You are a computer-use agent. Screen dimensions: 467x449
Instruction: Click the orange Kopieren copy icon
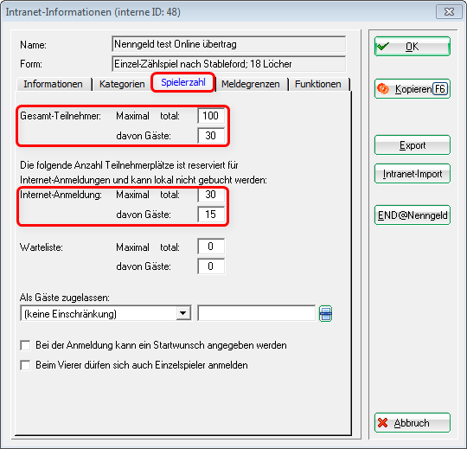383,89
